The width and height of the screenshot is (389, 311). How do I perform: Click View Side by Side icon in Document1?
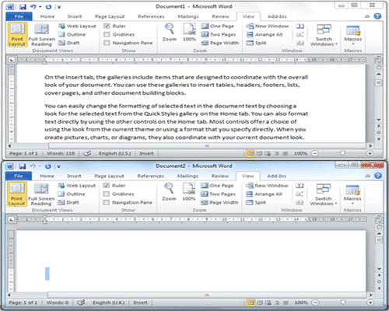tap(300, 26)
